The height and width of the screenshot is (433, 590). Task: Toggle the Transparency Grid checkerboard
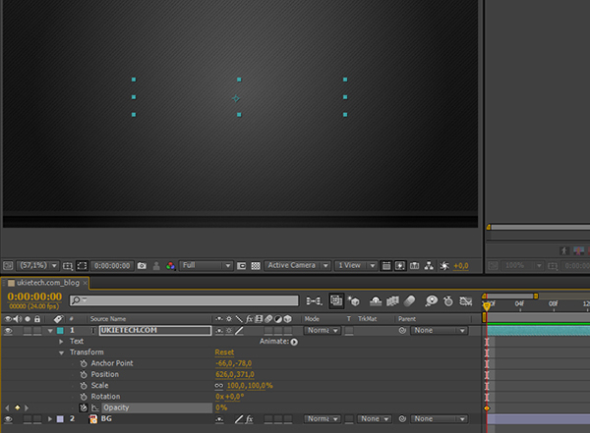[256, 266]
